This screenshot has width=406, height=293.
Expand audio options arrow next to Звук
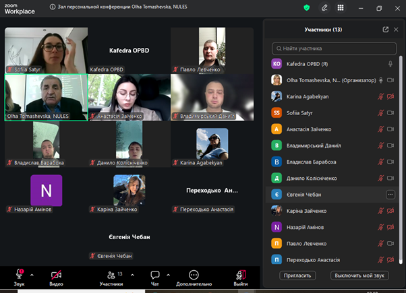(32, 275)
